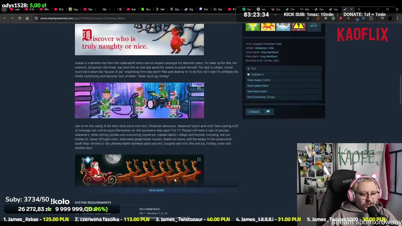The image size is (402, 226).
Task: Reload the Steam store page
Action: 19,18
